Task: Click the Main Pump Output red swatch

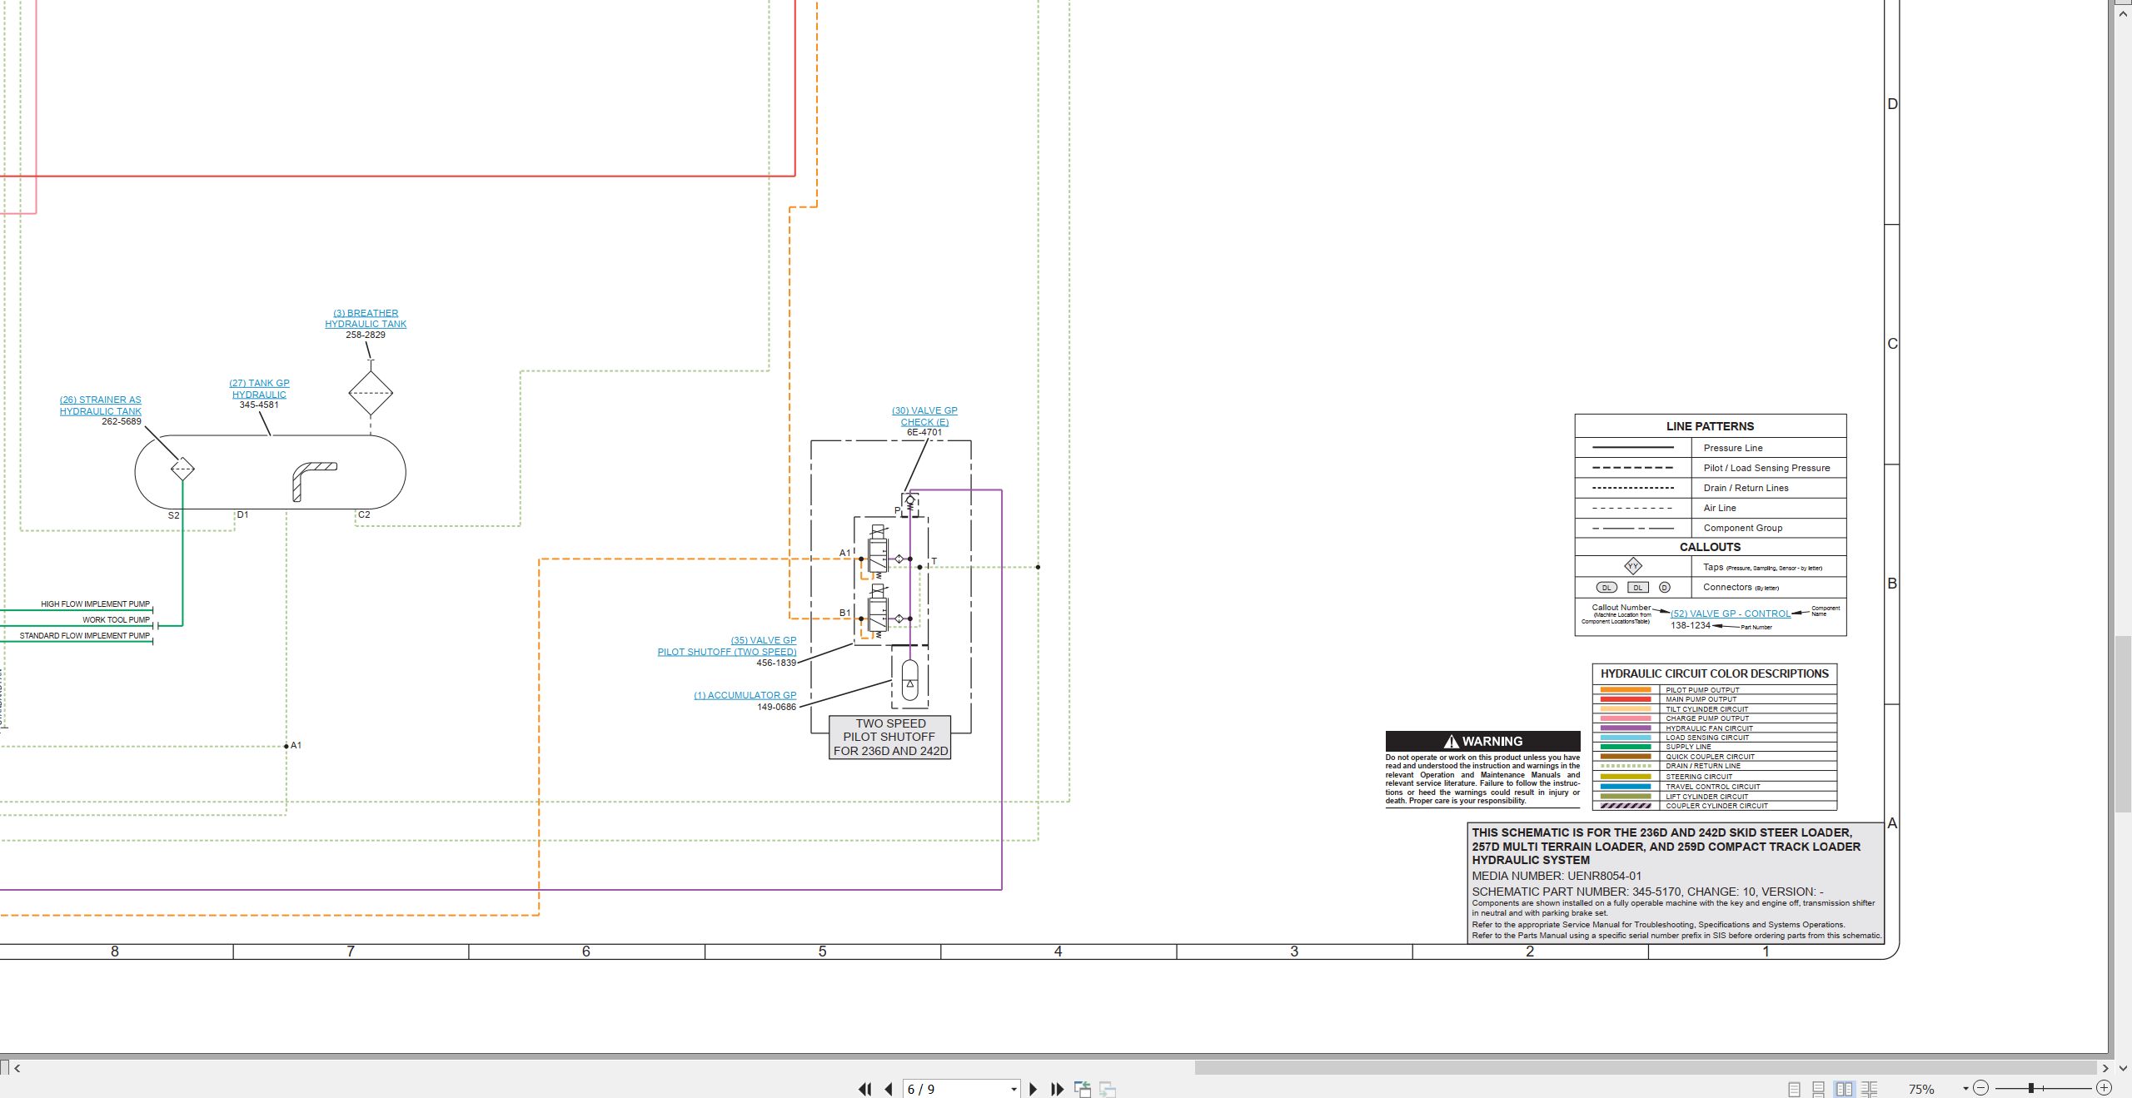Action: tap(1625, 699)
